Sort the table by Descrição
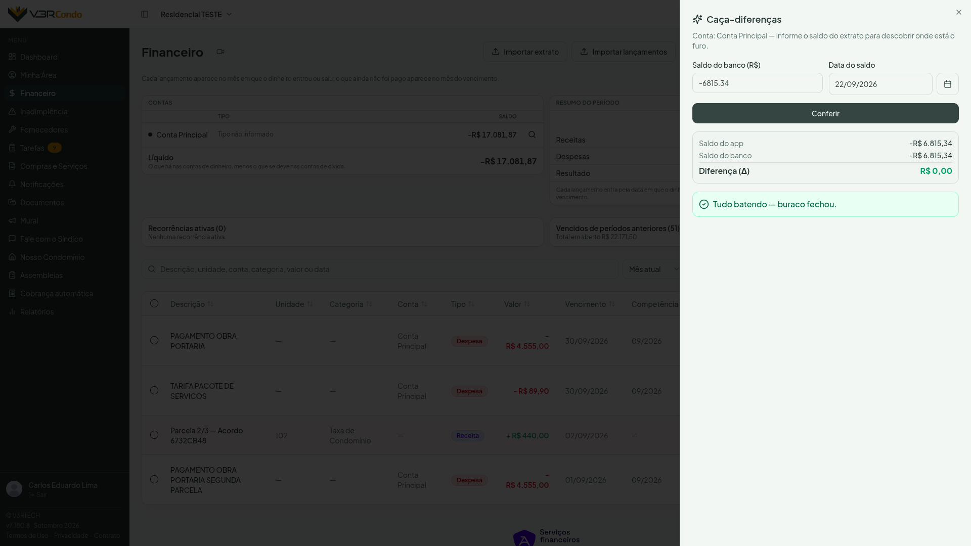Screen dimensions: 971x546 click(192, 304)
